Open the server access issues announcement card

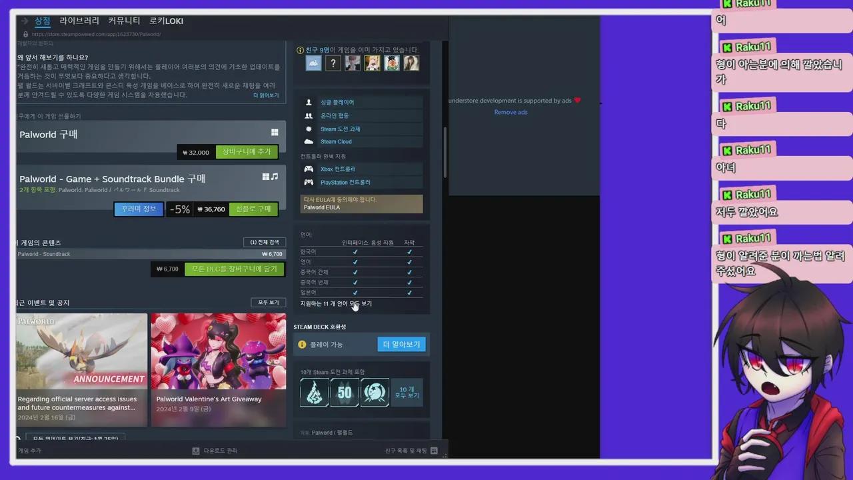81,370
